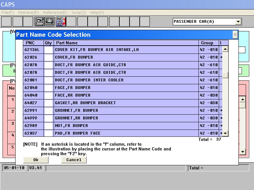Click the printer toolbar icon
The width and height of the screenshot is (254, 190).
click(x=50, y=22)
